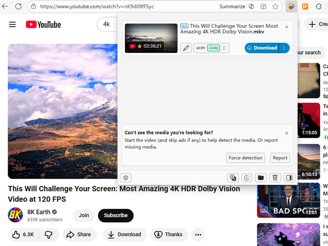Edit media details with the pencil icon

tap(186, 48)
